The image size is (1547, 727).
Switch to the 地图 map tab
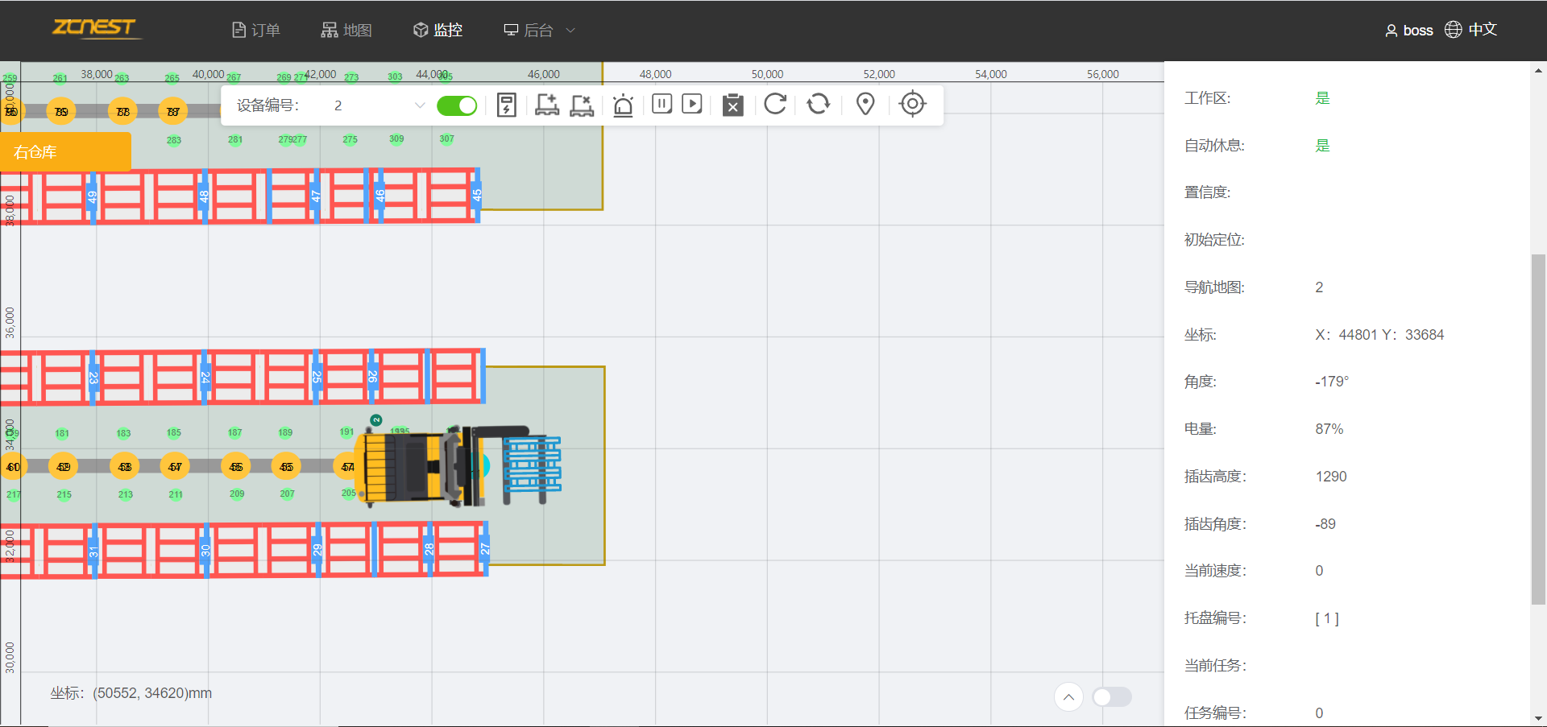pyautogui.click(x=346, y=31)
